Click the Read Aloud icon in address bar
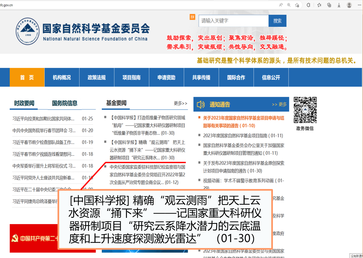The height and width of the screenshot is (258, 363). point(281,5)
